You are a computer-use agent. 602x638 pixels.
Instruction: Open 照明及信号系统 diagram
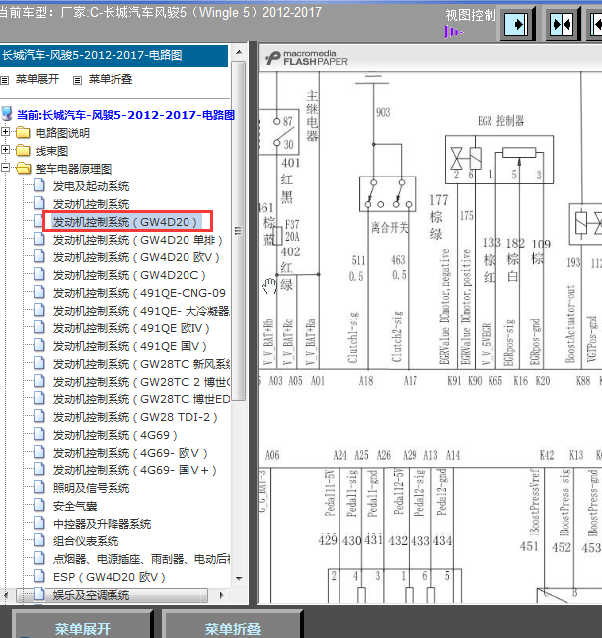pyautogui.click(x=91, y=488)
